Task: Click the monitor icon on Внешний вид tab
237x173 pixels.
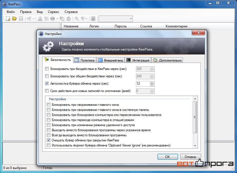Action: [100, 60]
